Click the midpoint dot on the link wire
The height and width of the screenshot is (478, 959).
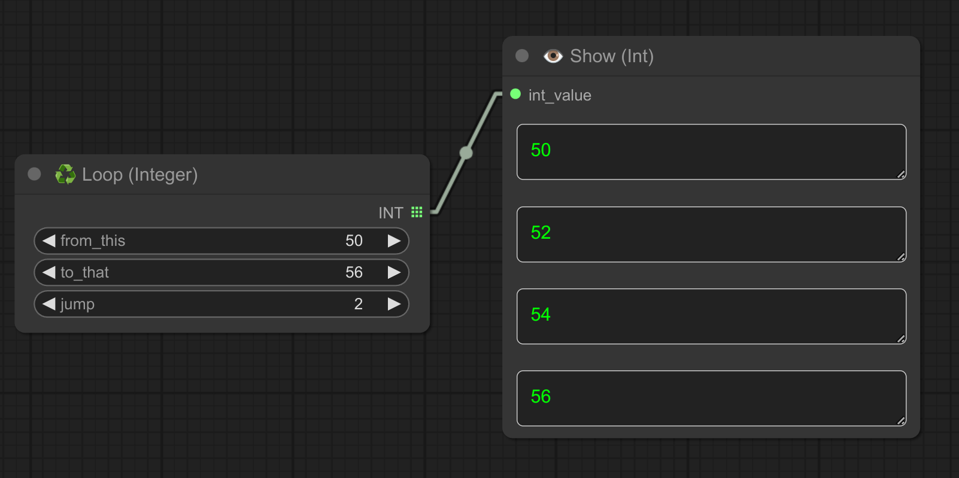coord(466,153)
